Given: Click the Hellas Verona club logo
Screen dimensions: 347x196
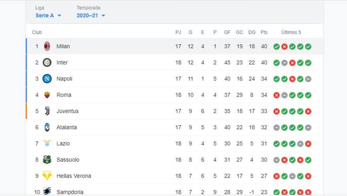Looking at the screenshot, I should pyautogui.click(x=47, y=176).
